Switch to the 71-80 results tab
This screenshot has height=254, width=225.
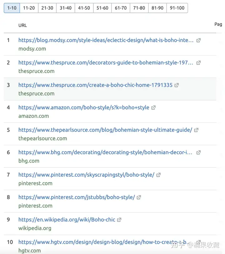(139, 8)
